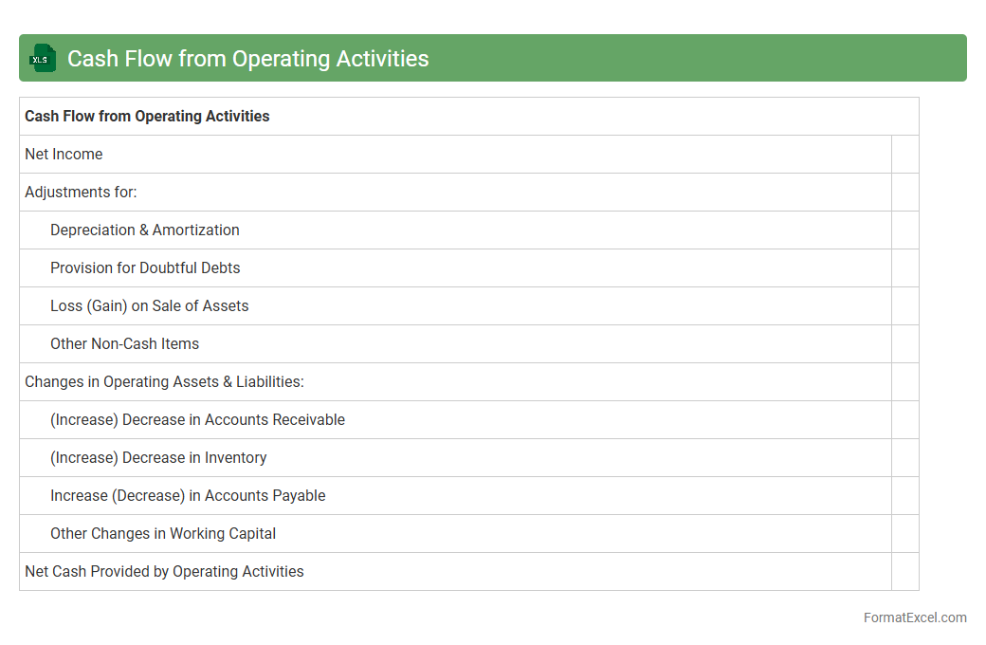Click the Accounts Receivable row label
This screenshot has width=986, height=645.
click(x=197, y=420)
